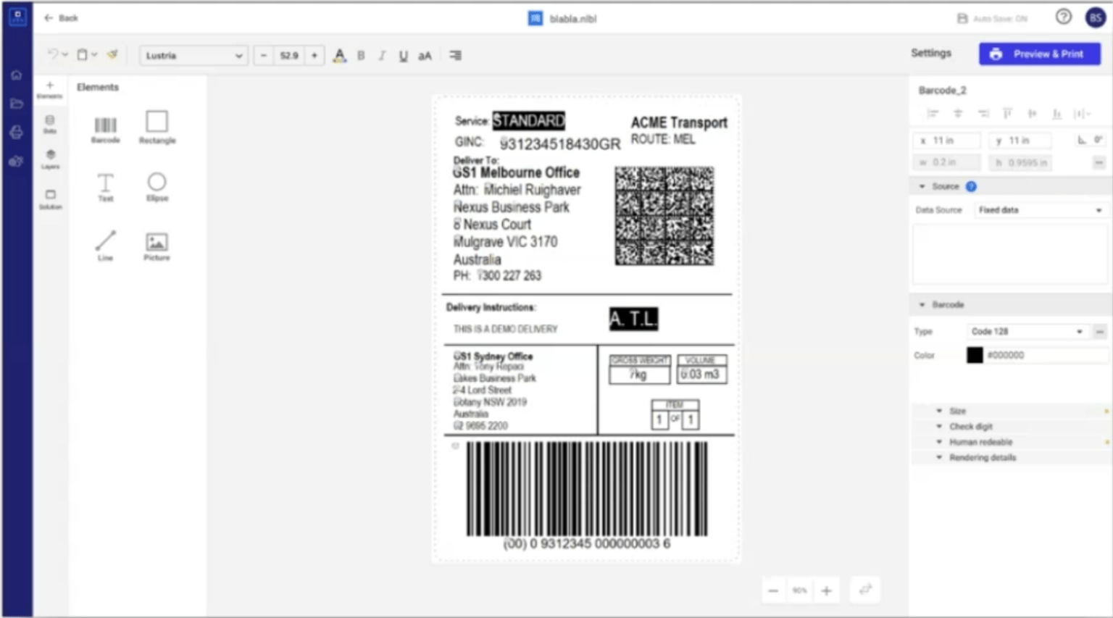This screenshot has height=618, width=1113.
Task: Open the Elements tab in the sidebar
Action: 50,88
